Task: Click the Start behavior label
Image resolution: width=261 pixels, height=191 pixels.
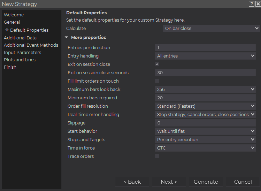Action: 82,131
